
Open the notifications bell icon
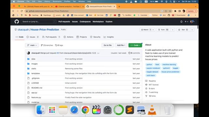[x=182, y=21]
